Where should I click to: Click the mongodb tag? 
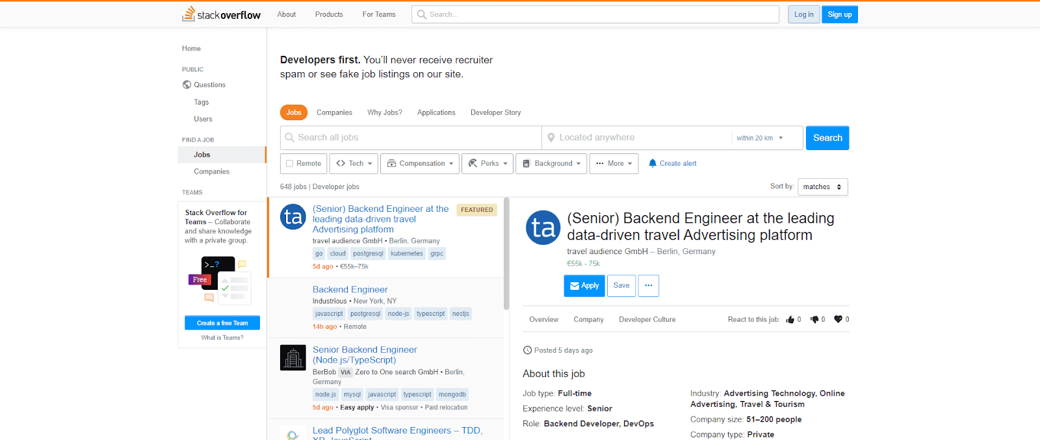point(452,395)
